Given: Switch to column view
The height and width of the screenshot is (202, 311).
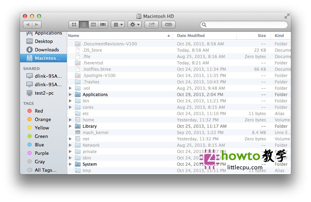Looking at the screenshot, I should click(93, 25).
